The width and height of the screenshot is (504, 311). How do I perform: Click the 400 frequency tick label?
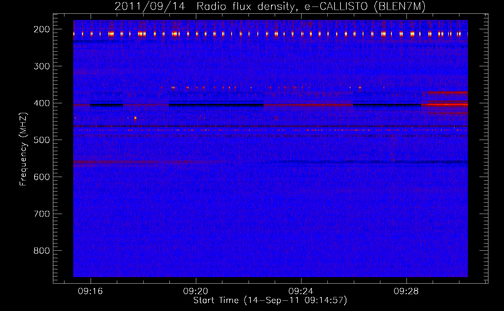pos(42,103)
